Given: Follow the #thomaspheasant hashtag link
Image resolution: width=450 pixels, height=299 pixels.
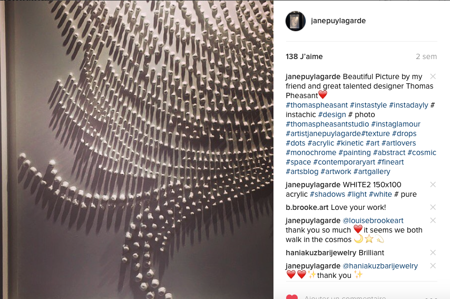Looking at the screenshot, I should [317, 105].
